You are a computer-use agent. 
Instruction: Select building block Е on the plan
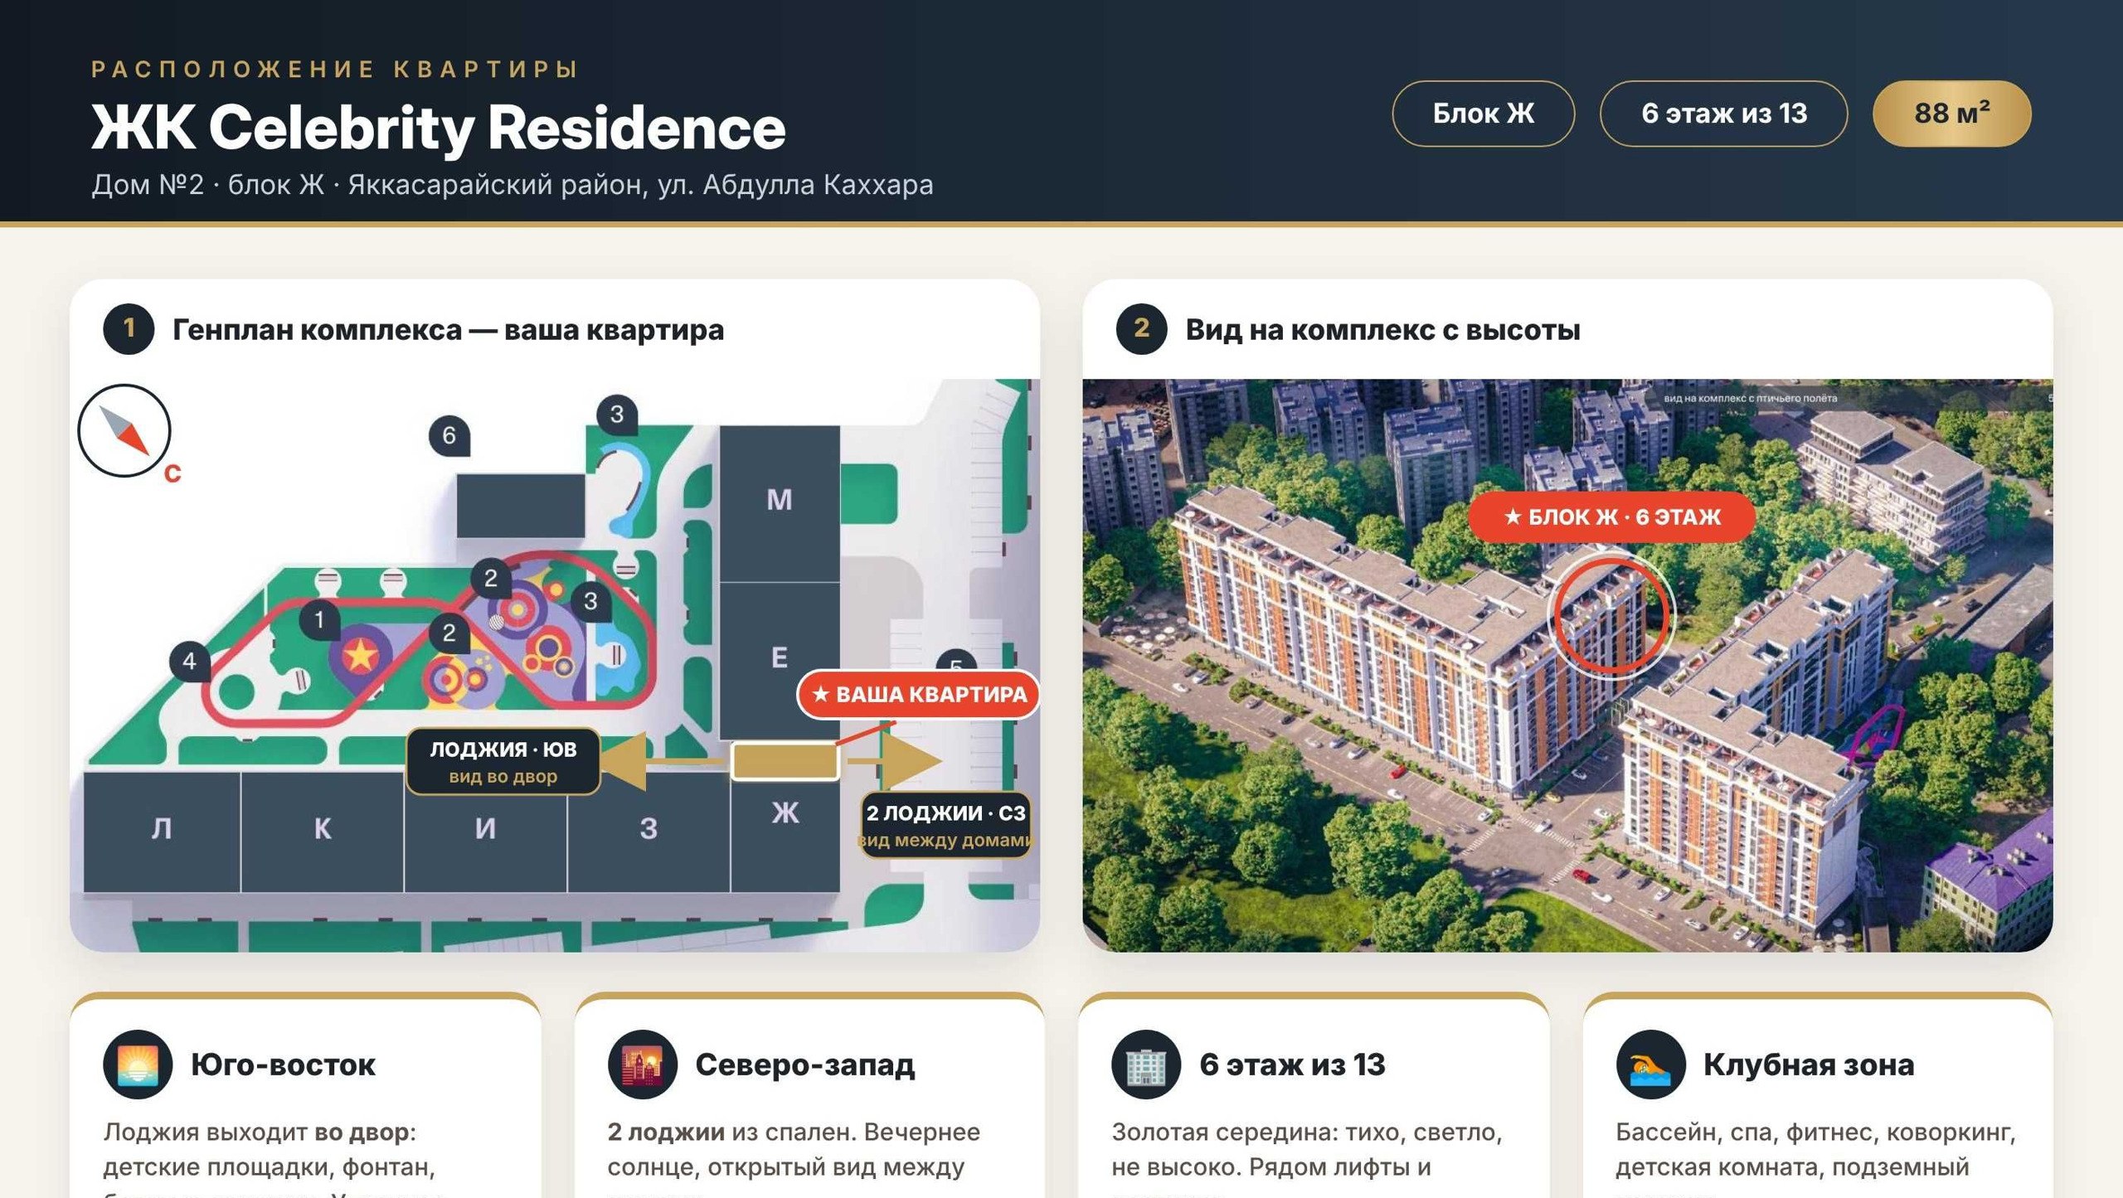click(x=780, y=661)
